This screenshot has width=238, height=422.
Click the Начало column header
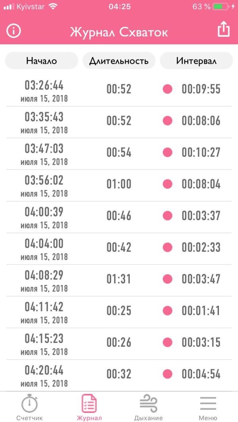(42, 61)
